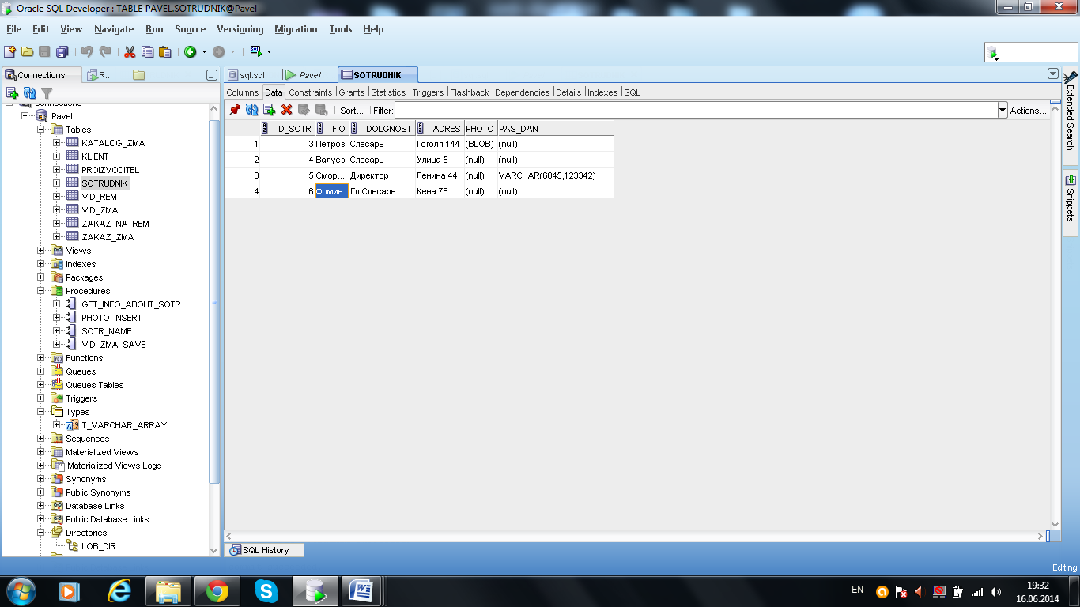Image resolution: width=1080 pixels, height=607 pixels.
Task: Open the Migration menu
Action: click(x=296, y=29)
